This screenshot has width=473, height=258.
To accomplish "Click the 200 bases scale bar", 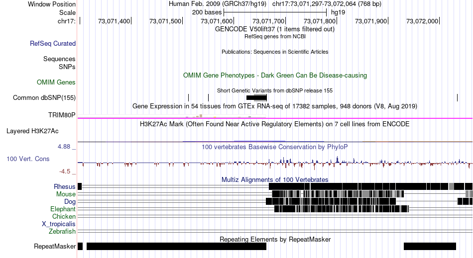I will tap(275, 12).
